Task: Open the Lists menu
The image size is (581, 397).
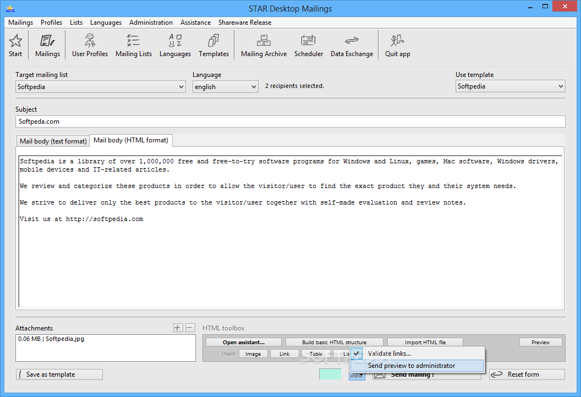Action: coord(76,22)
